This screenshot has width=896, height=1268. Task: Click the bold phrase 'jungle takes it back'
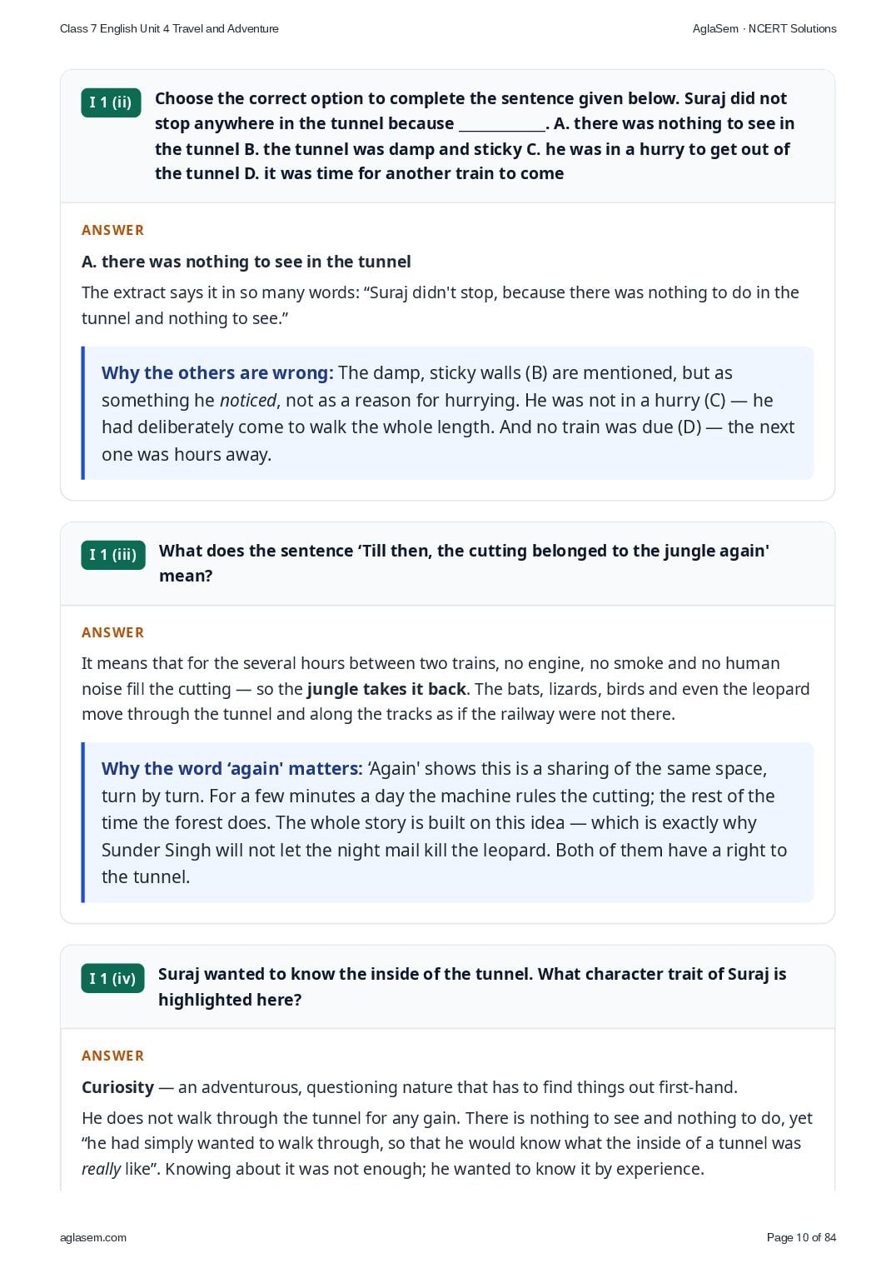[386, 689]
